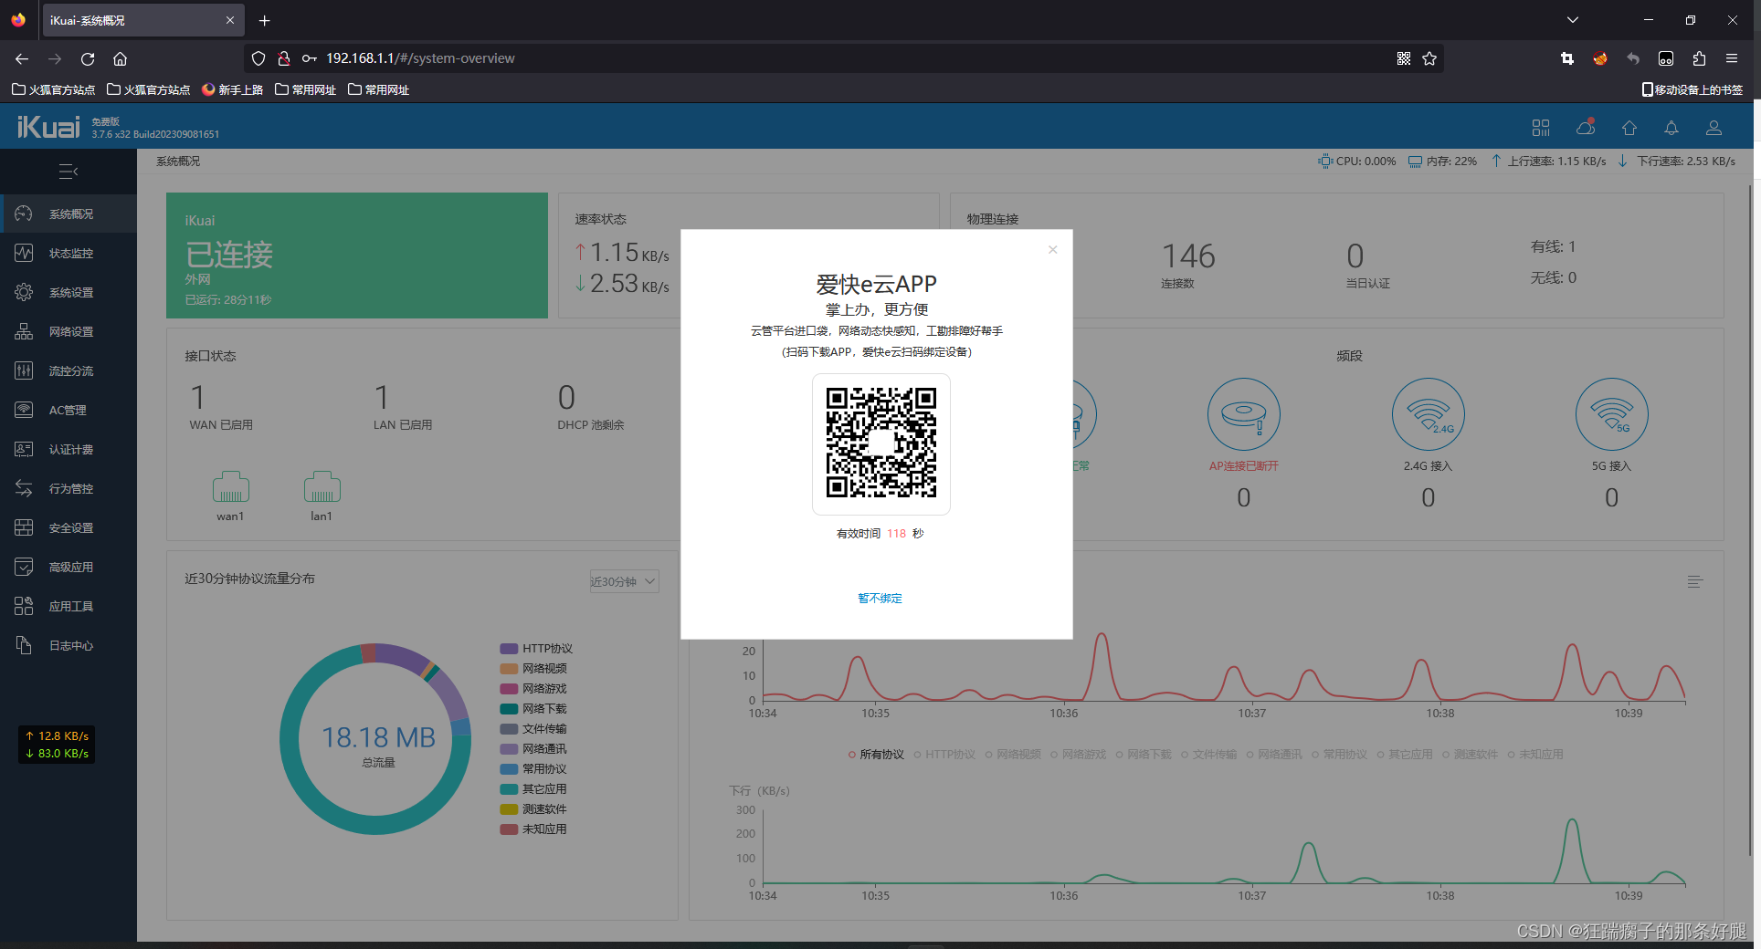Select 测速软件 line chart series
Screen dimensions: 1761x949
1471,755
